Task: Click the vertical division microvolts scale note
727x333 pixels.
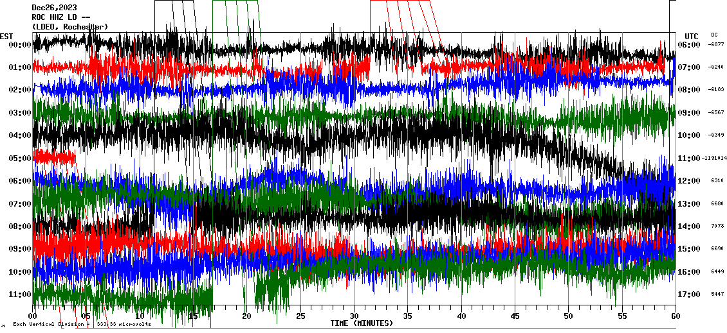Action: click(x=82, y=324)
